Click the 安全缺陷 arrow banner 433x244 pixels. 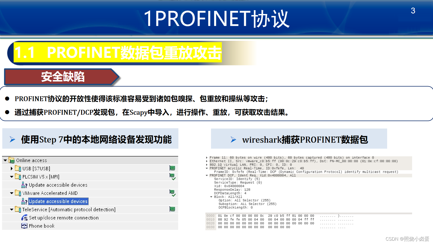click(62, 77)
